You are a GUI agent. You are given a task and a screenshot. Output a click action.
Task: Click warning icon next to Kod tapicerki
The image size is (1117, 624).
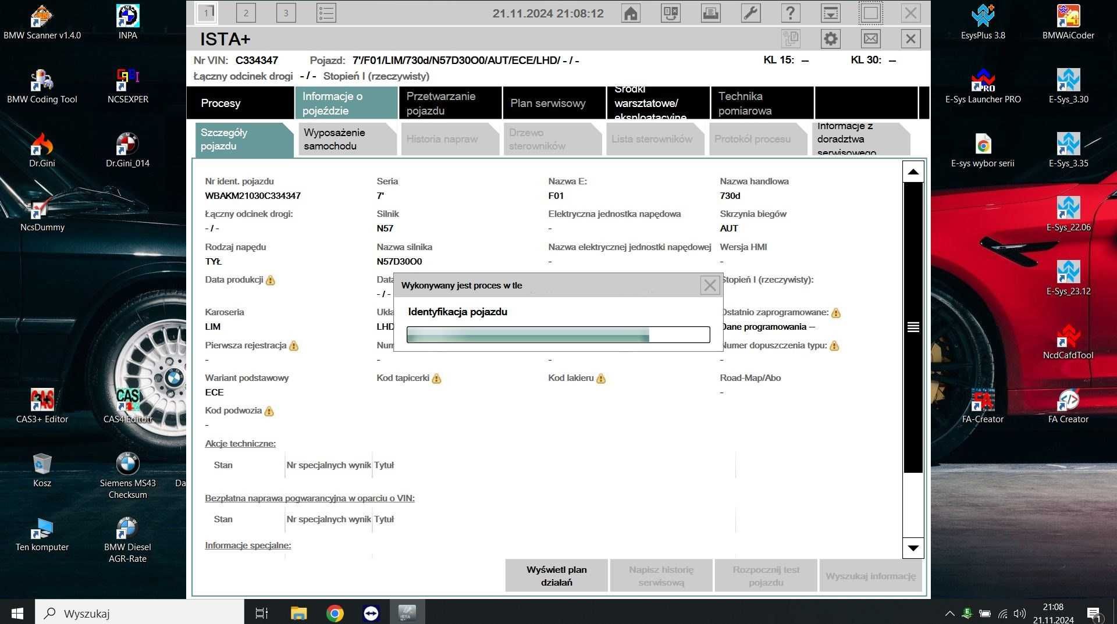(436, 379)
